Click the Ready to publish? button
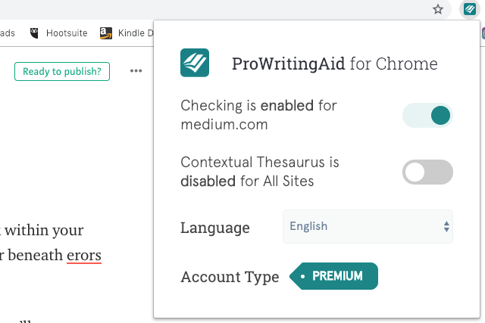Viewport: 485px width, 323px height. click(x=62, y=71)
